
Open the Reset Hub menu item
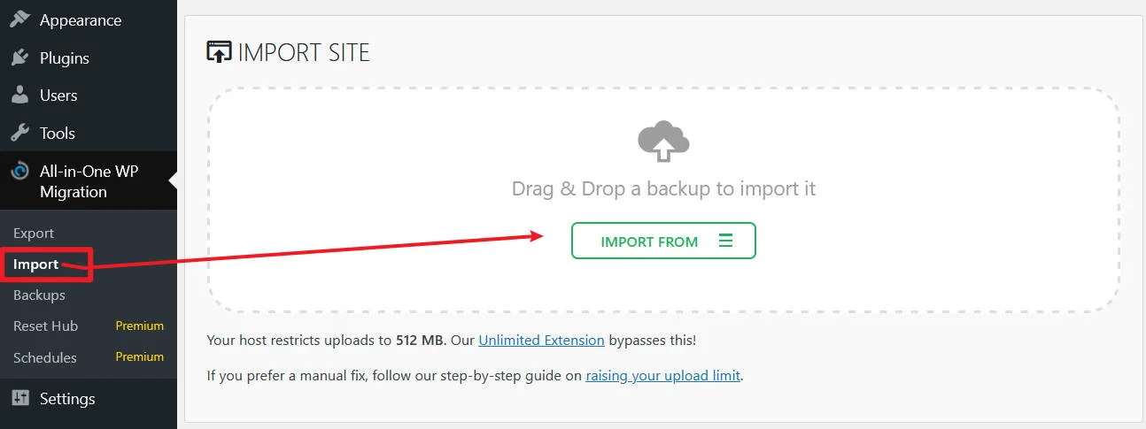pyautogui.click(x=46, y=326)
